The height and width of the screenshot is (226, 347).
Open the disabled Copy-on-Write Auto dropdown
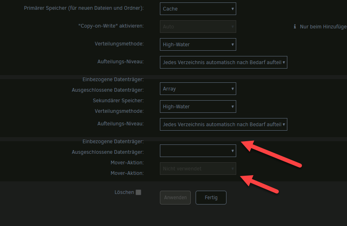coord(198,26)
